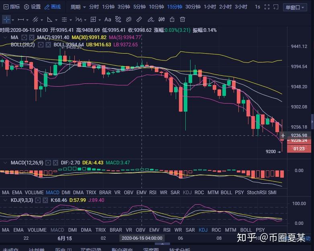Expand wave tool dropdown arrow

85,20
